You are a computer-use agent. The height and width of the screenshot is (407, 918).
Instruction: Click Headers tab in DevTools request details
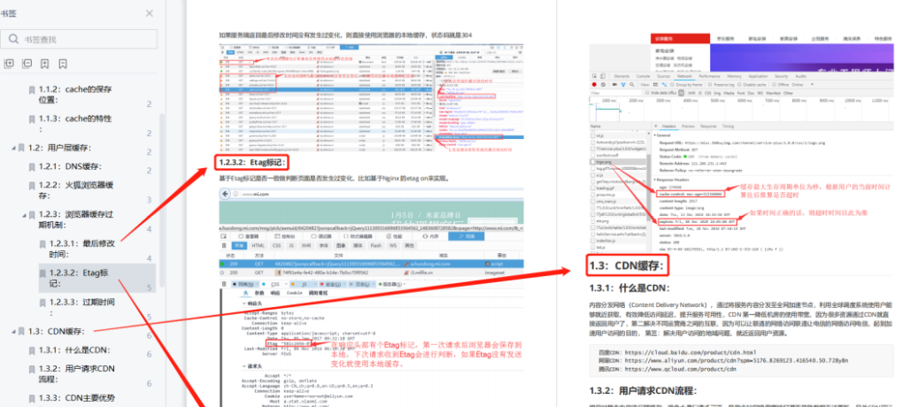pos(668,127)
